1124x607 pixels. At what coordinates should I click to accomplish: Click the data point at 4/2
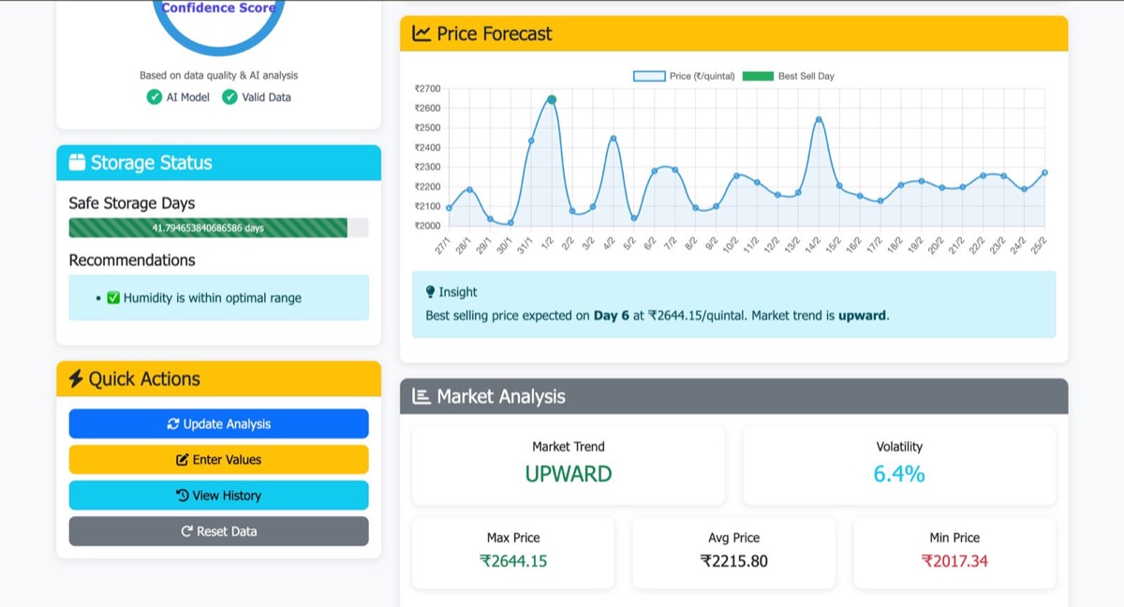tap(614, 139)
